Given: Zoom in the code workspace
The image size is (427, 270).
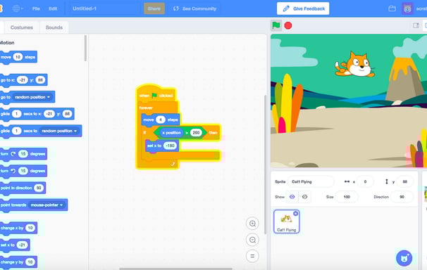Looking at the screenshot, I should coord(252,224).
